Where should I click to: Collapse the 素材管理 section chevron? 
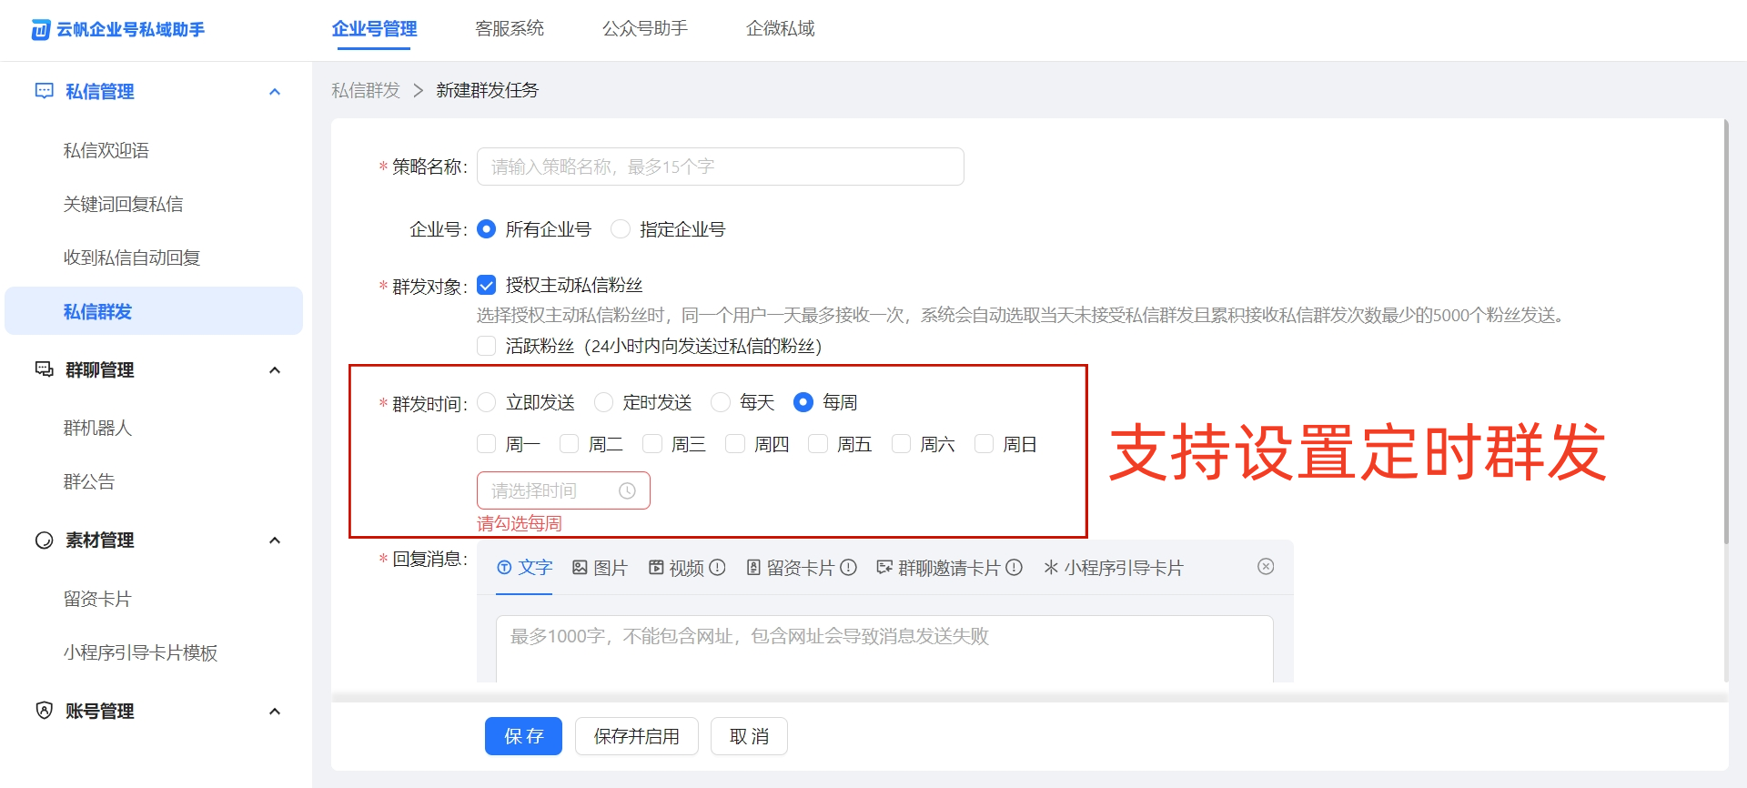(x=275, y=540)
